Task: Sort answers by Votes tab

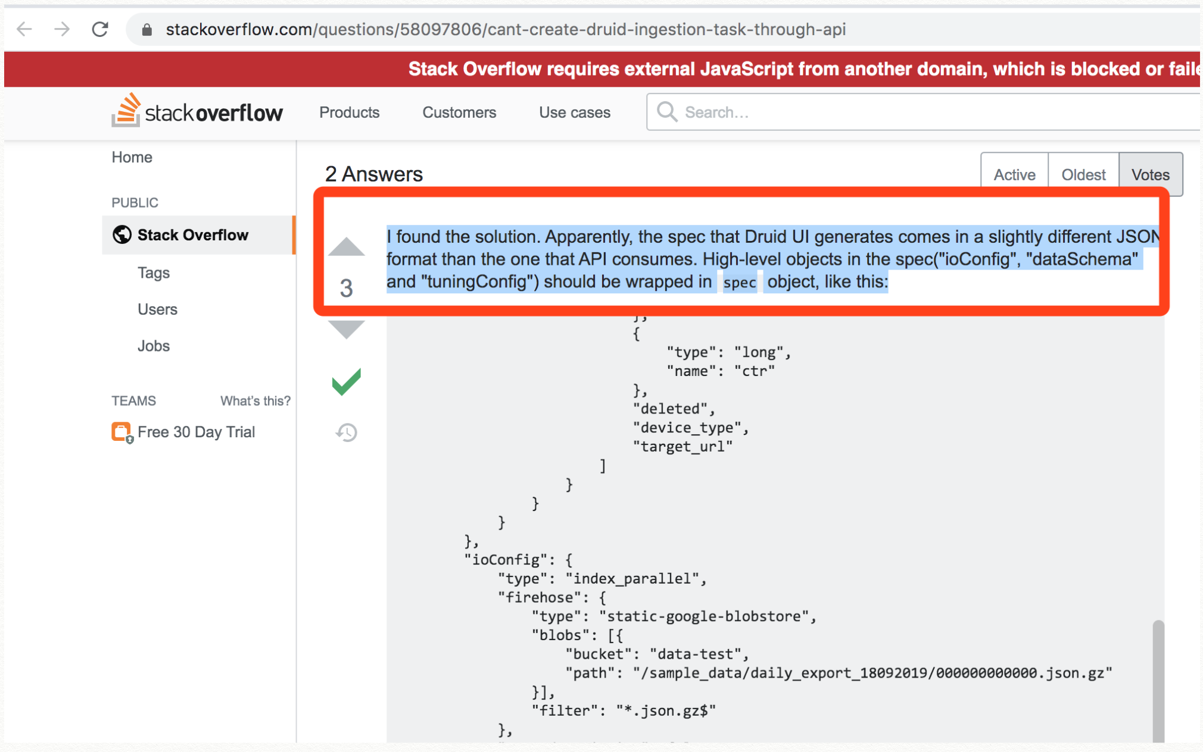Action: (x=1150, y=175)
